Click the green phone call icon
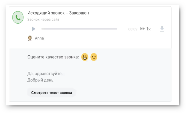 (x=18, y=17)
